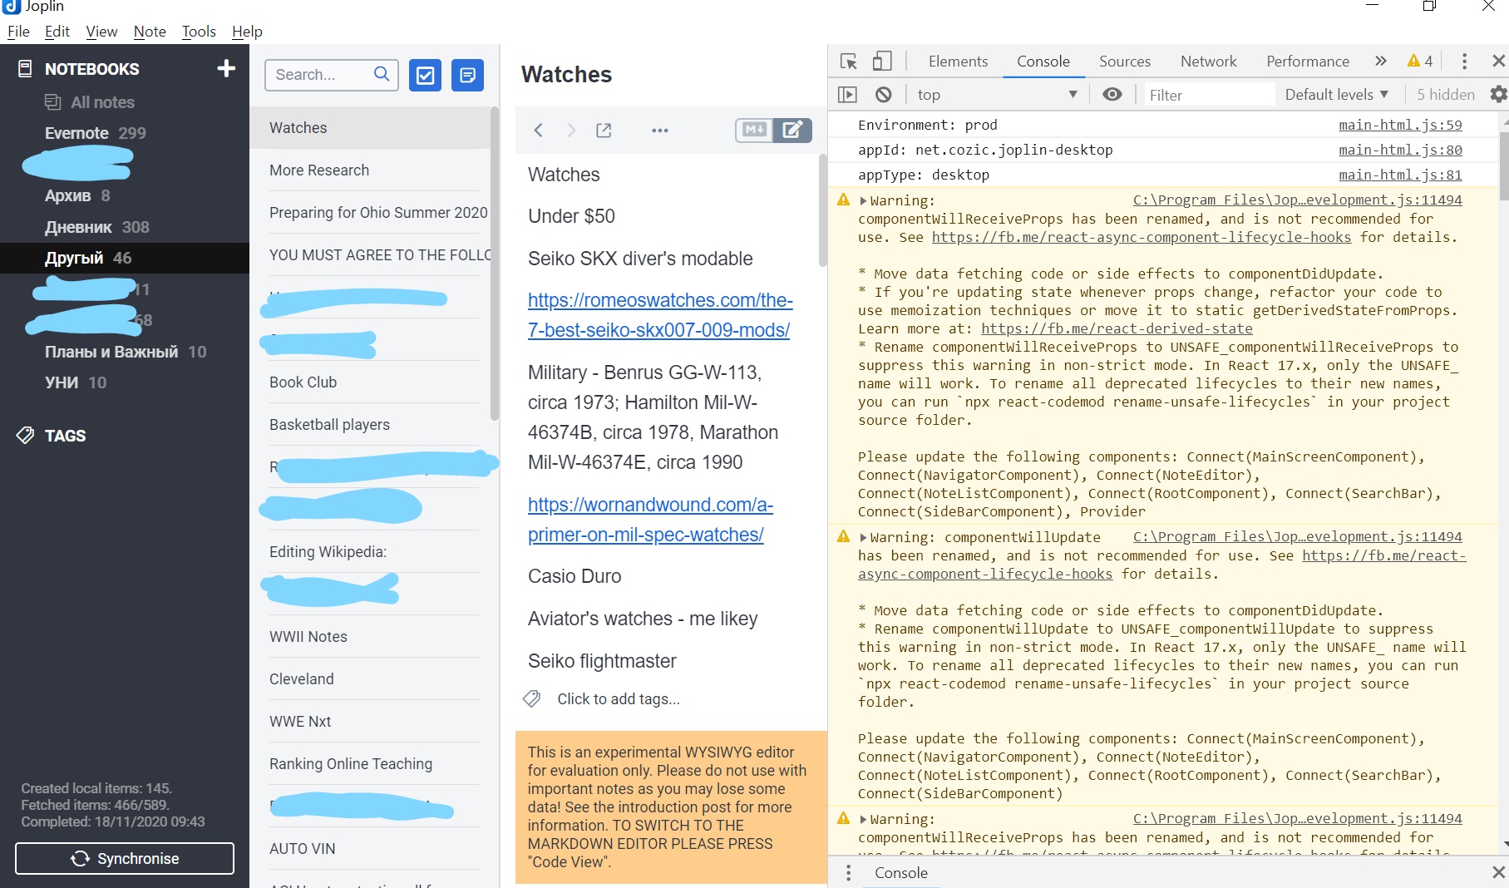Image resolution: width=1509 pixels, height=888 pixels.
Task: Open the top frame context dropdown
Action: 994,94
